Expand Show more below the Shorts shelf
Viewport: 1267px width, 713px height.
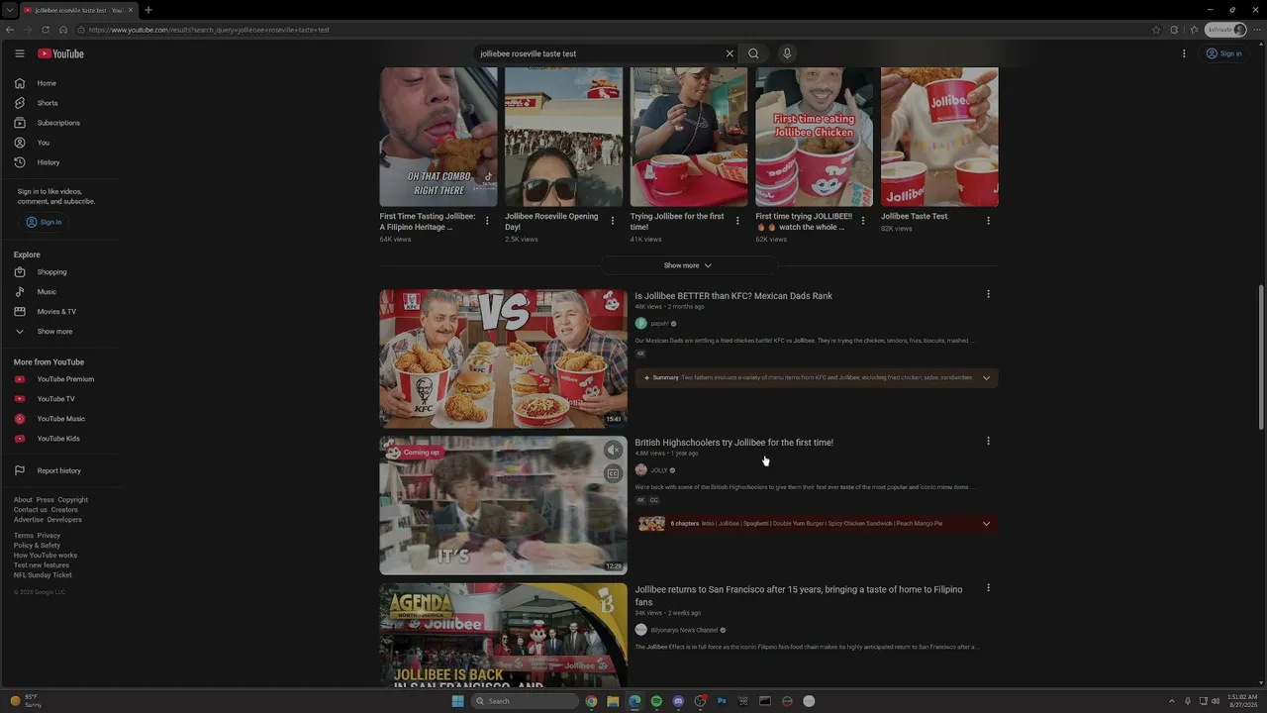pyautogui.click(x=688, y=265)
